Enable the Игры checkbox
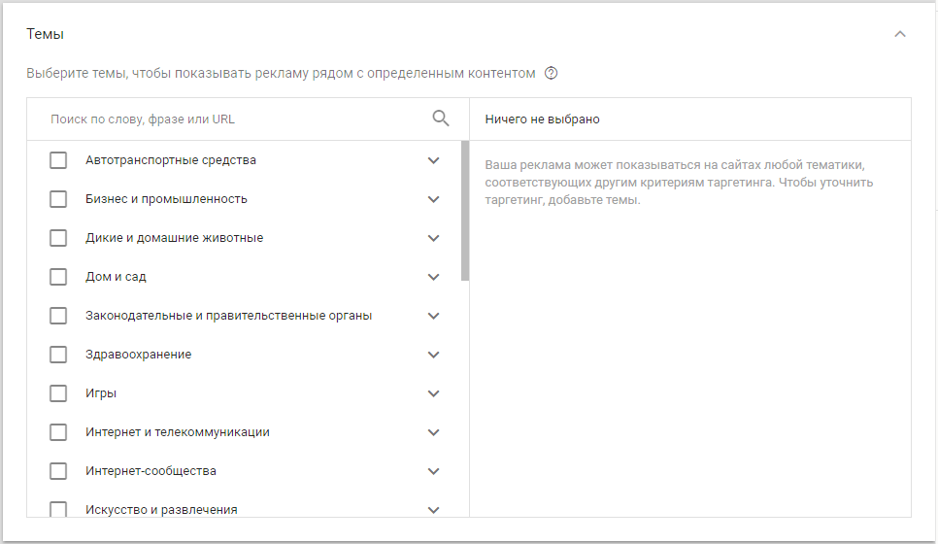The width and height of the screenshot is (938, 544). (x=58, y=393)
